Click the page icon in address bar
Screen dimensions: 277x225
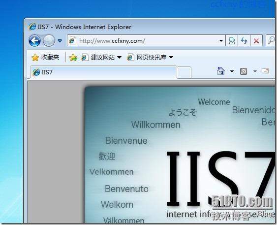72,41
